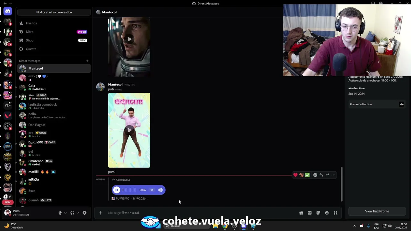The image size is (411, 231).
Task: Open the Shop page
Action: tap(54, 40)
